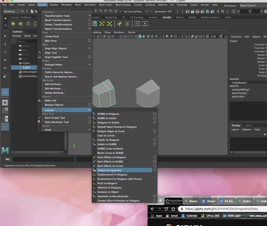Click Center Pivot menu item

[x=52, y=36]
